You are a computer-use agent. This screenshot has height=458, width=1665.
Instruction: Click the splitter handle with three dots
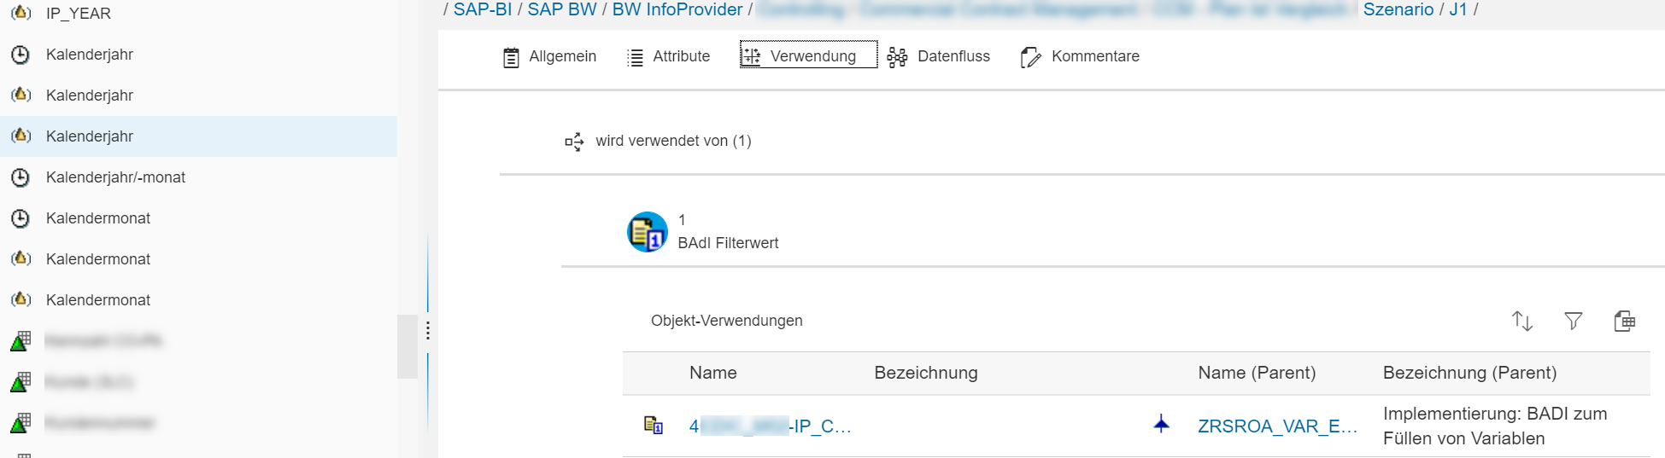[427, 331]
